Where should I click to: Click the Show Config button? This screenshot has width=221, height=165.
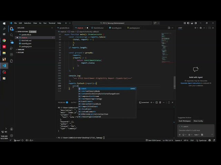pos(198,121)
